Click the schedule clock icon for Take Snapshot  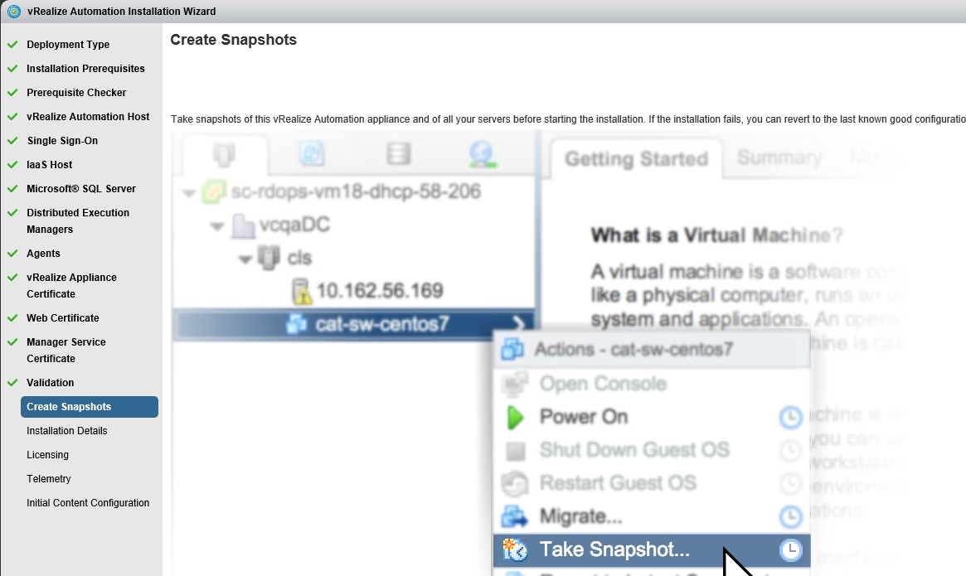pyautogui.click(x=790, y=550)
